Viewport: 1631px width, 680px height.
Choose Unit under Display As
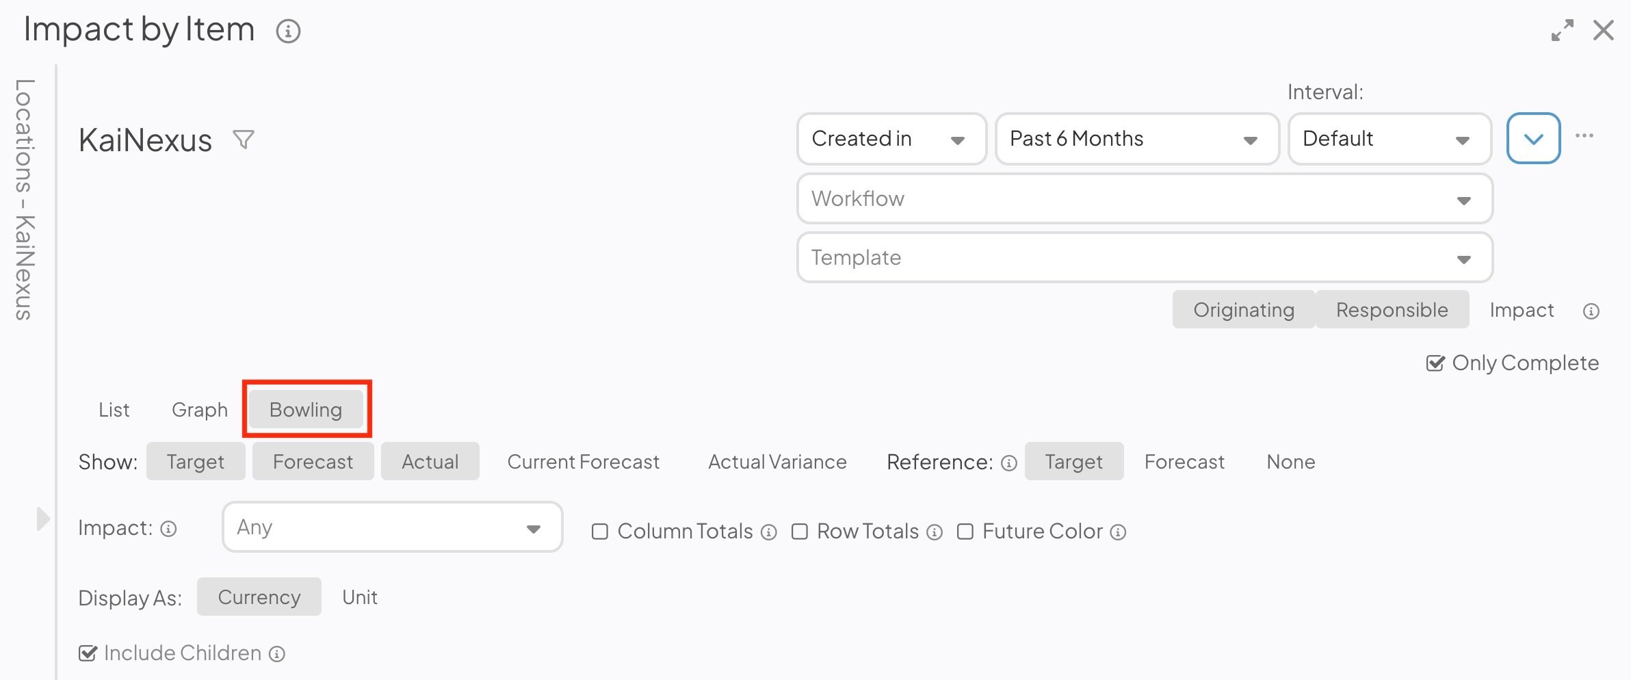pos(360,597)
